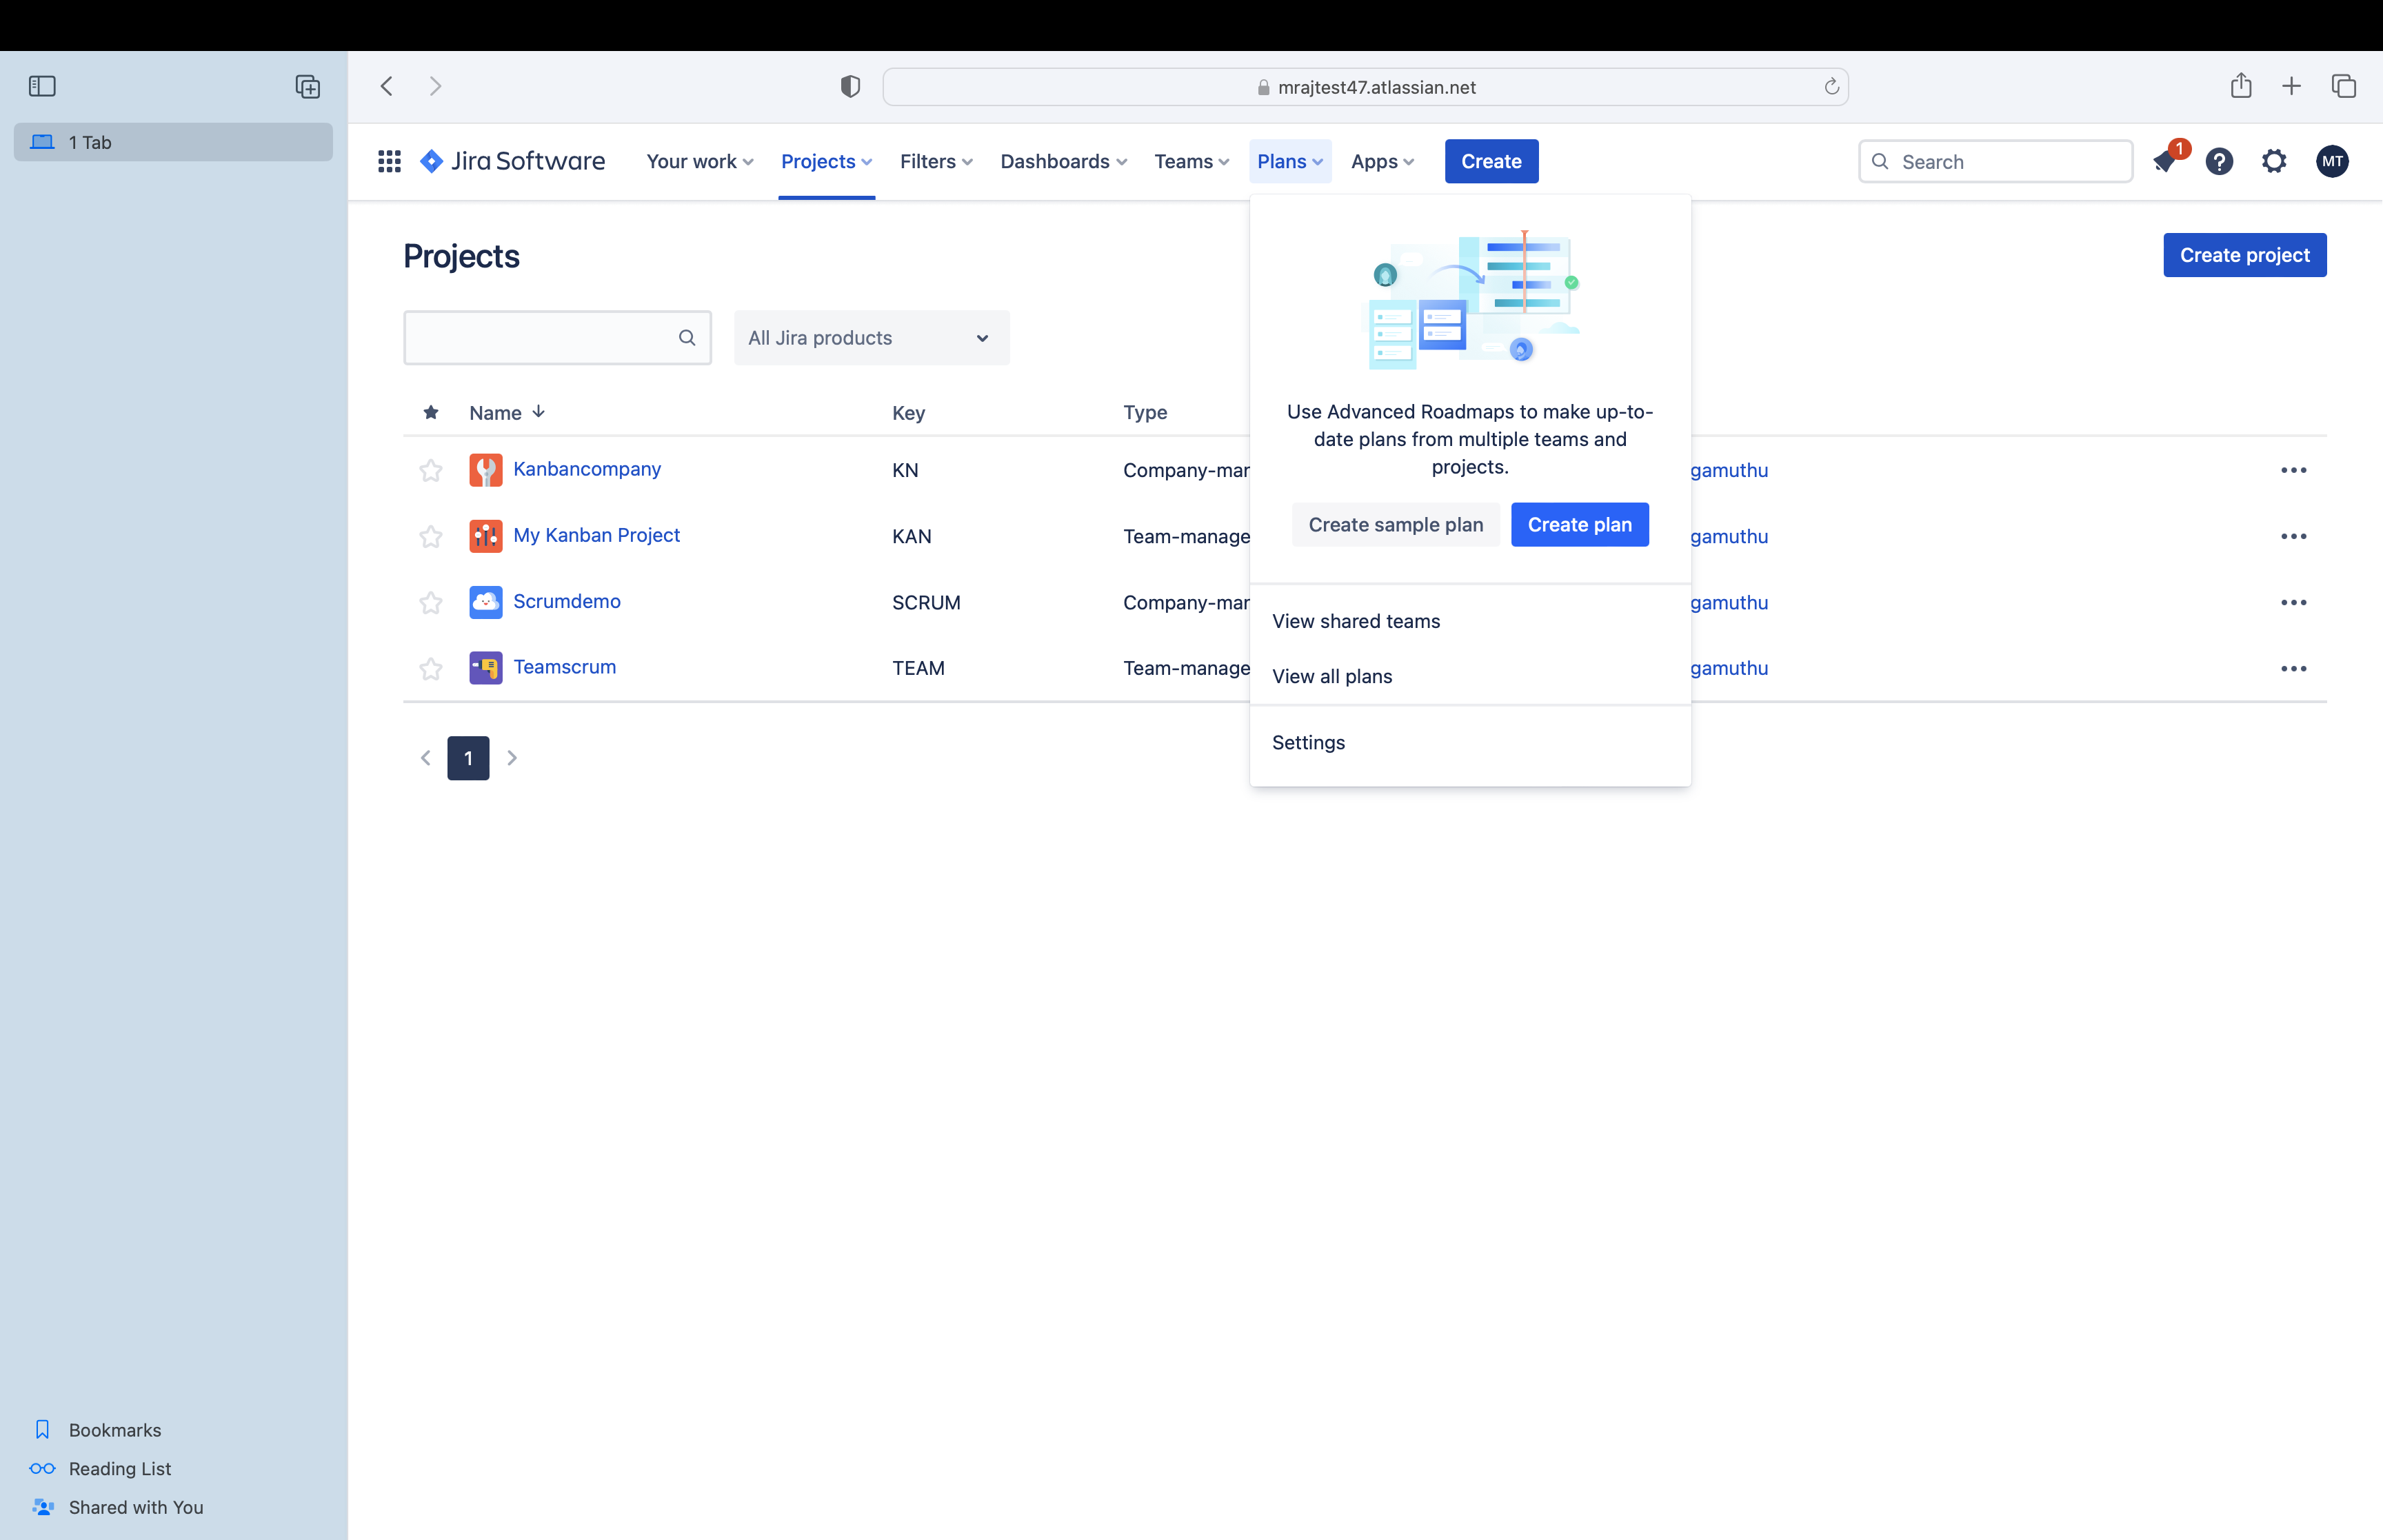Star the My Kanban Project row

[x=430, y=537]
